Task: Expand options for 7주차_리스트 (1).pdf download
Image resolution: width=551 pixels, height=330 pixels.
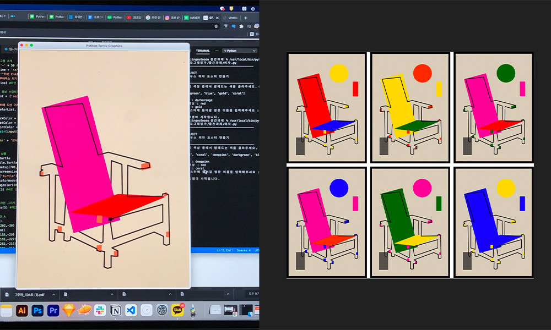Action: [x=53, y=295]
